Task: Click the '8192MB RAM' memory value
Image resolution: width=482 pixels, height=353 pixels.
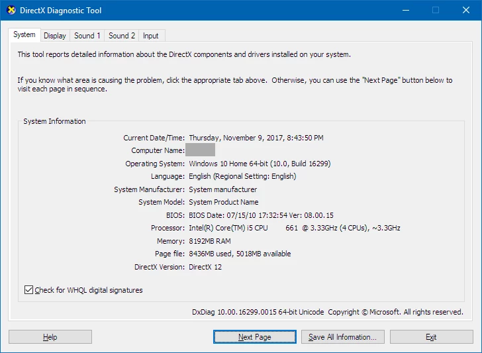Action: click(210, 241)
